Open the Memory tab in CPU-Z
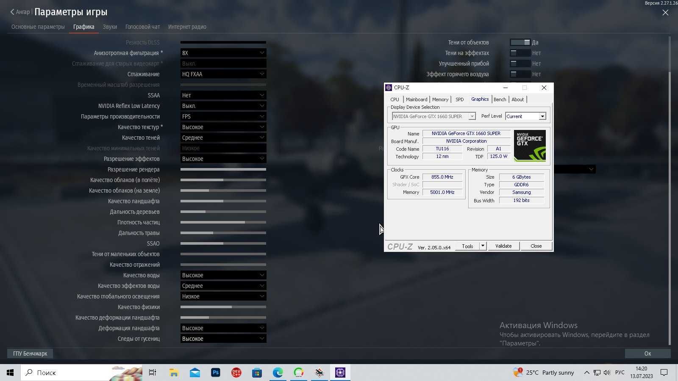Image resolution: width=678 pixels, height=381 pixels. (440, 99)
